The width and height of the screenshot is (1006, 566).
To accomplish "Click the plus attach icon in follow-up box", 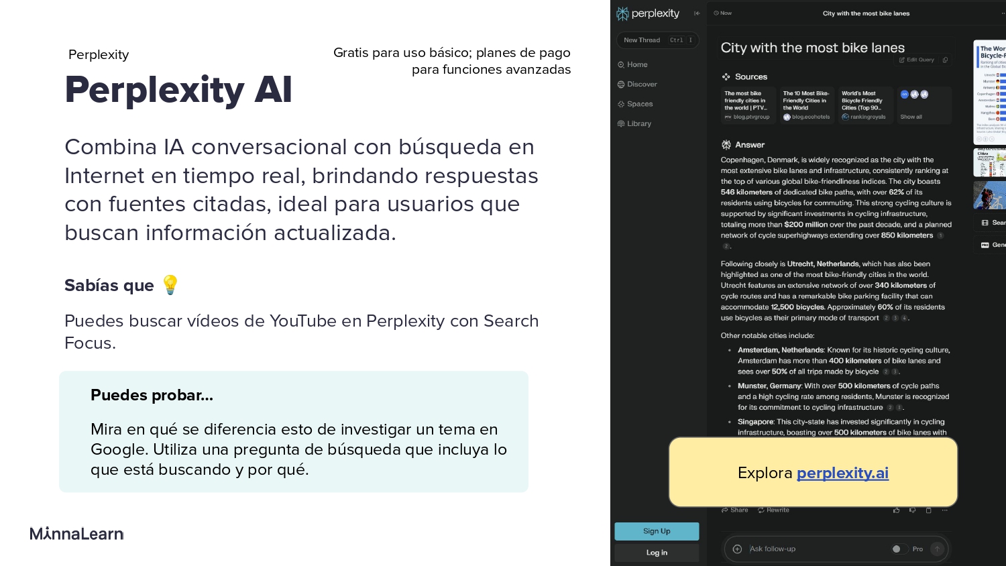I will coord(737,549).
